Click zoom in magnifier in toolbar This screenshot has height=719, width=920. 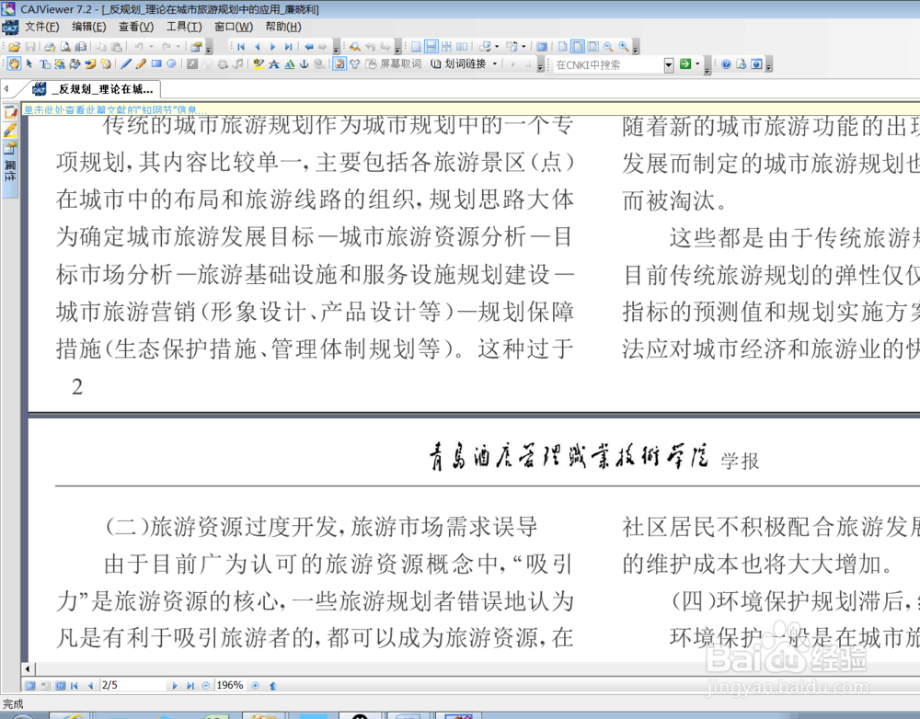[624, 46]
